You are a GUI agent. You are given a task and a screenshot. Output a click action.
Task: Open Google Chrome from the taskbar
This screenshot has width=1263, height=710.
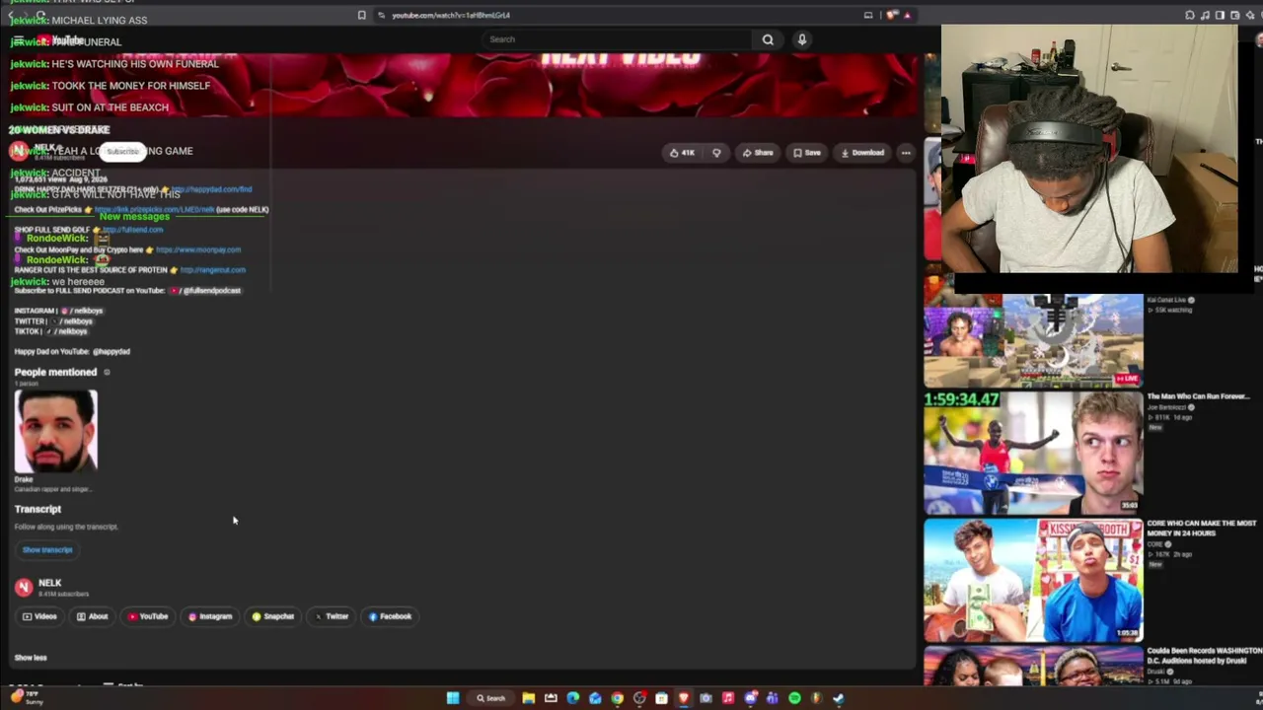coord(618,698)
